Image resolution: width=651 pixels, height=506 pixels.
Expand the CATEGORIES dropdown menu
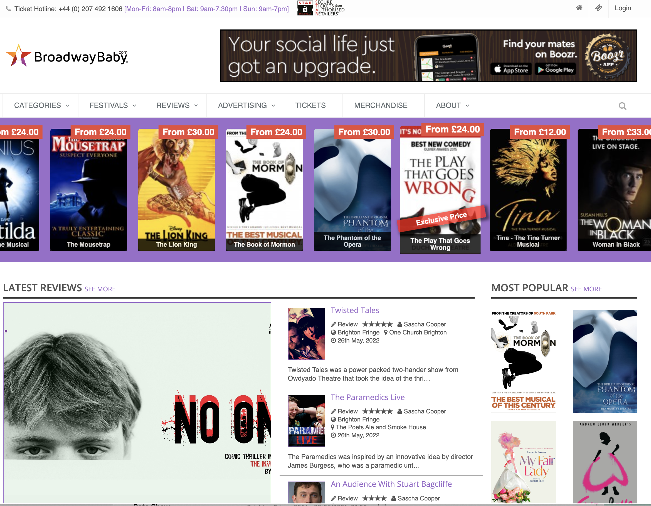click(41, 105)
